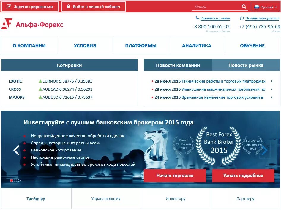Viewport: 281px width, 210px height.
Task: Click bullet Непревзойденное качество обработки сделок
Action: 78,136
